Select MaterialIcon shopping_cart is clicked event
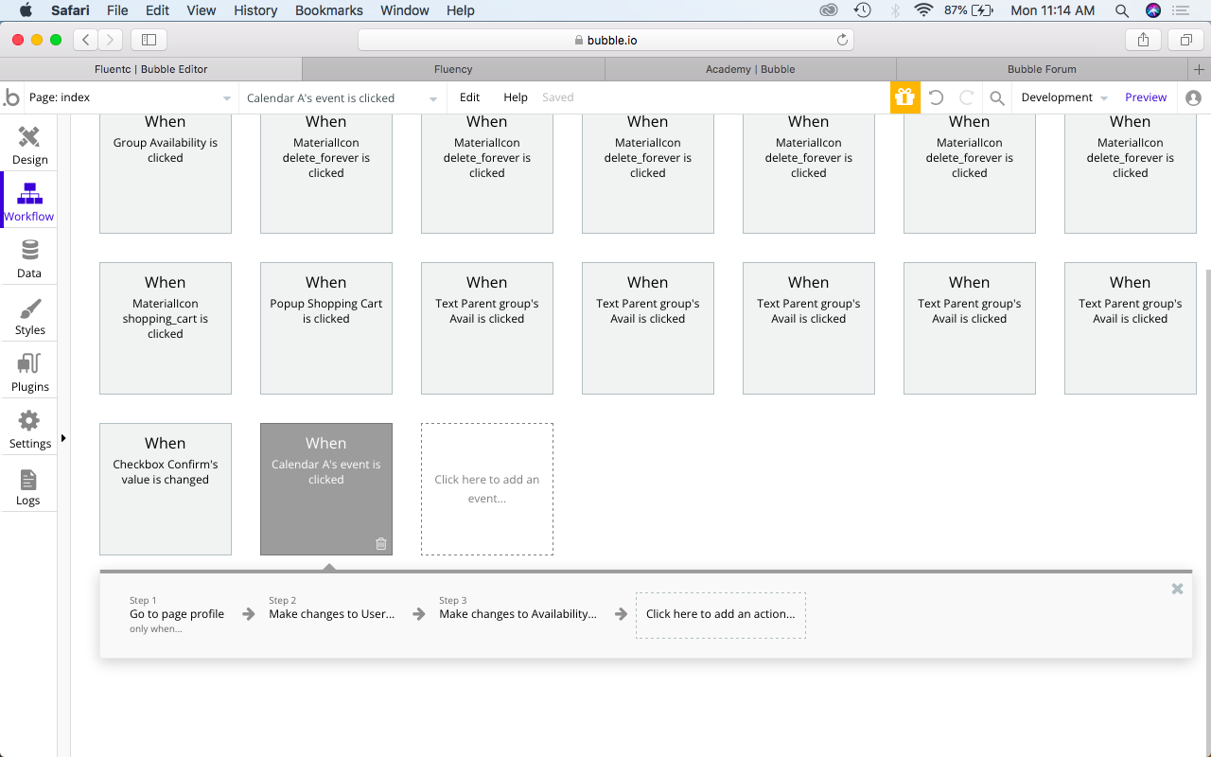Screen dimensions: 1211x757 click(166, 328)
